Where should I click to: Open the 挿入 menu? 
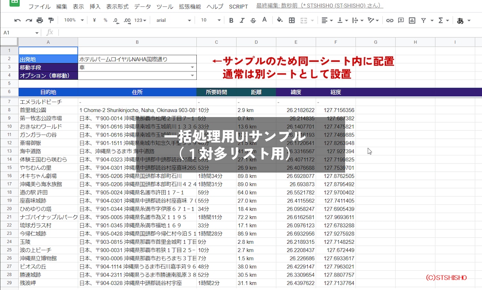(x=95, y=6)
